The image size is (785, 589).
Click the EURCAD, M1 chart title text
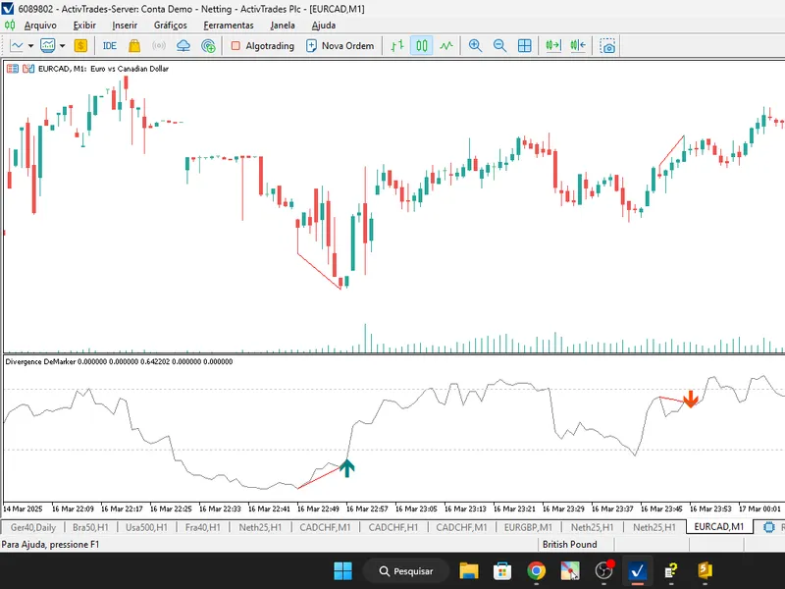pos(103,69)
